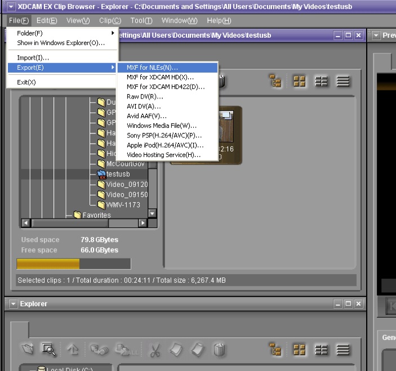Export as Raw DV
The height and width of the screenshot is (371, 396).
pyautogui.click(x=167, y=97)
